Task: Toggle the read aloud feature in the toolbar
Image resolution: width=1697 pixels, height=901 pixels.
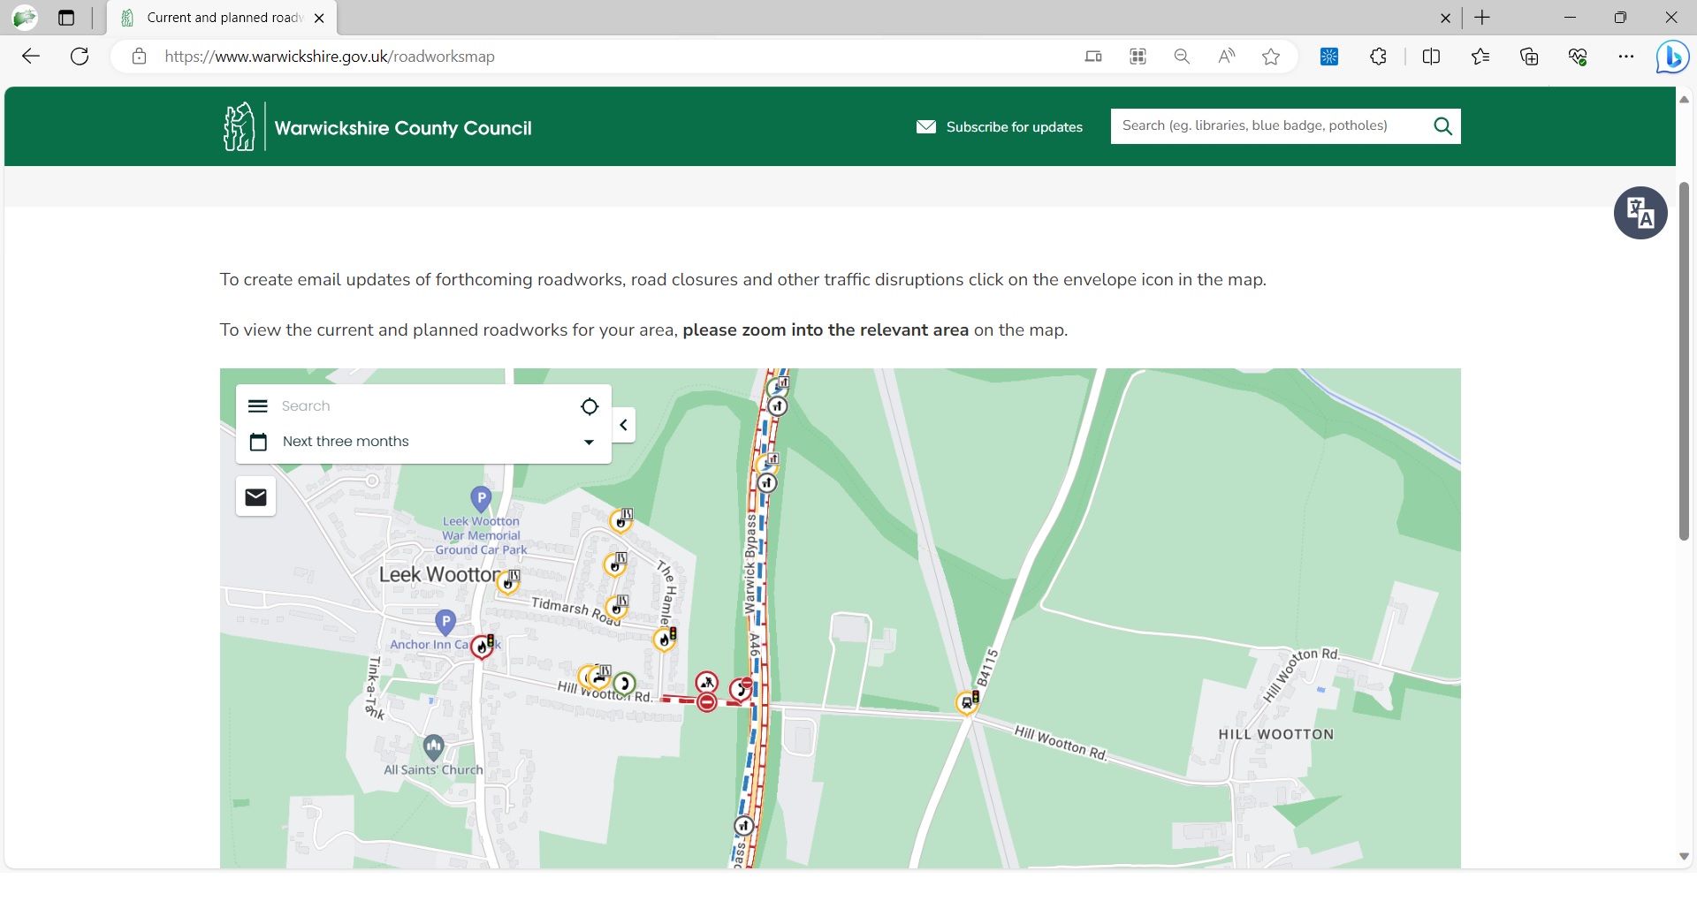Action: 1226,56
